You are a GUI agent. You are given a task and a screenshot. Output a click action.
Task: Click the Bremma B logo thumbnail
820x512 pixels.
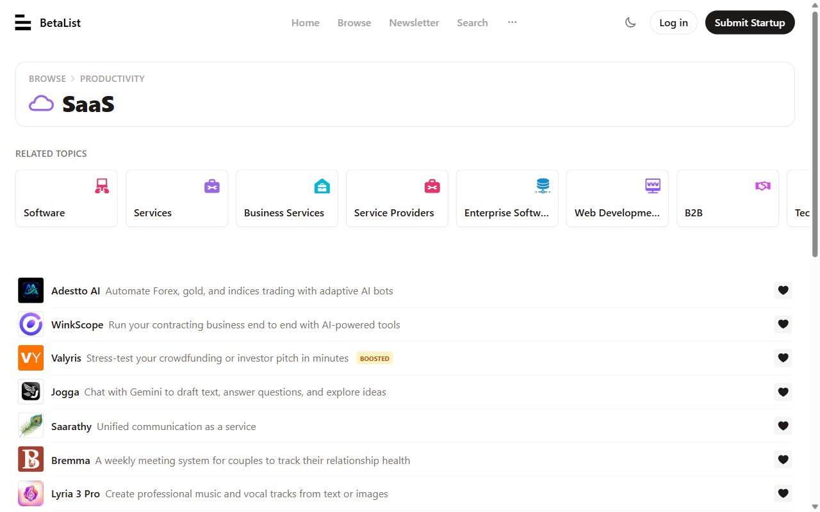(31, 460)
